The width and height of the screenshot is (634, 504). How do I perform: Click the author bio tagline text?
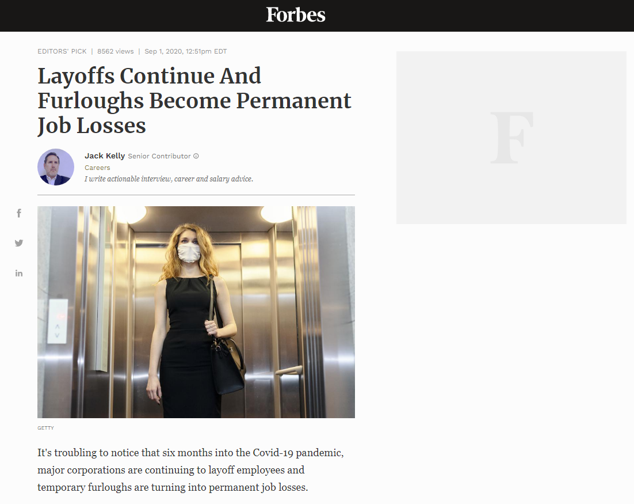169,179
